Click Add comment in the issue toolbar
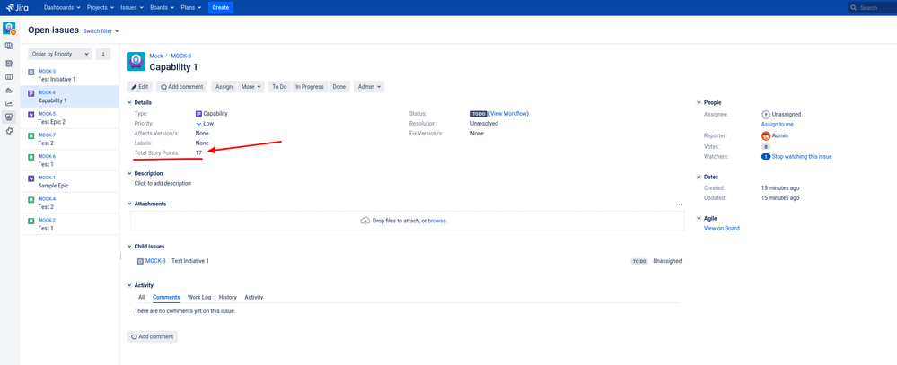 [x=182, y=87]
